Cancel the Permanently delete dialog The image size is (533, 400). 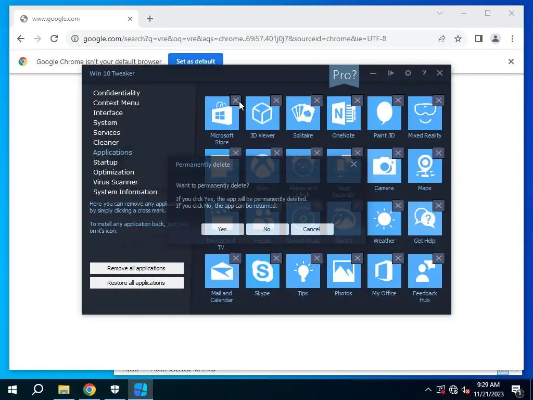tap(312, 229)
